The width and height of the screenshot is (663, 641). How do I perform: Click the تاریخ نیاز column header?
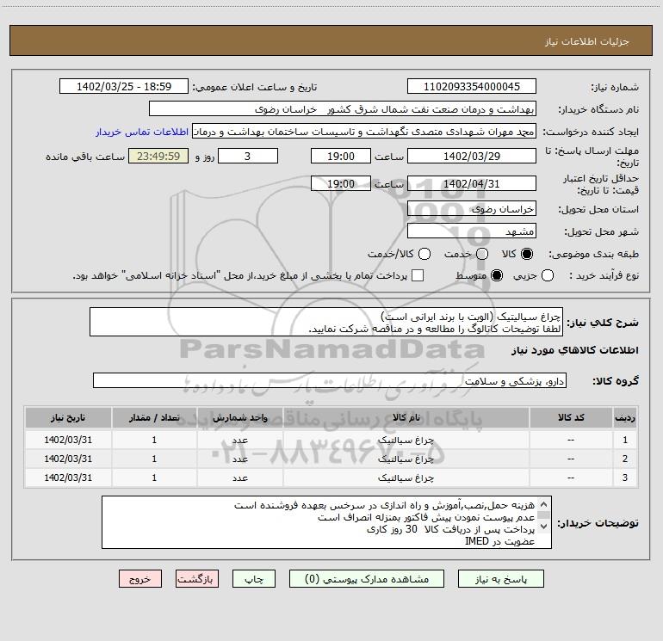(68, 417)
